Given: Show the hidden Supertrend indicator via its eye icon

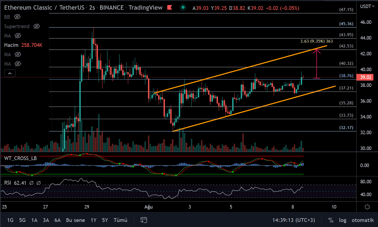Looking at the screenshot, I should (x=37, y=26).
